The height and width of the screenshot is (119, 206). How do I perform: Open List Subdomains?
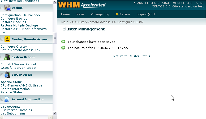tap(13, 113)
